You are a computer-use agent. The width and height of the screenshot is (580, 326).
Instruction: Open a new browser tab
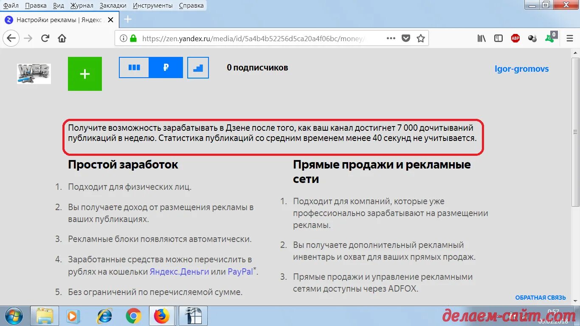pos(128,20)
